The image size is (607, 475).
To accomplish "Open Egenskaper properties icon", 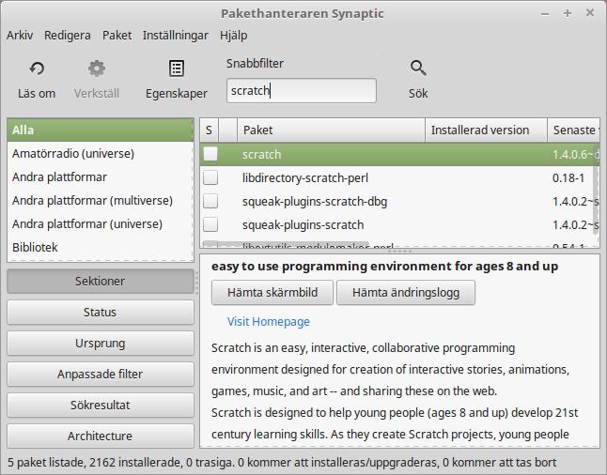I will [x=177, y=69].
